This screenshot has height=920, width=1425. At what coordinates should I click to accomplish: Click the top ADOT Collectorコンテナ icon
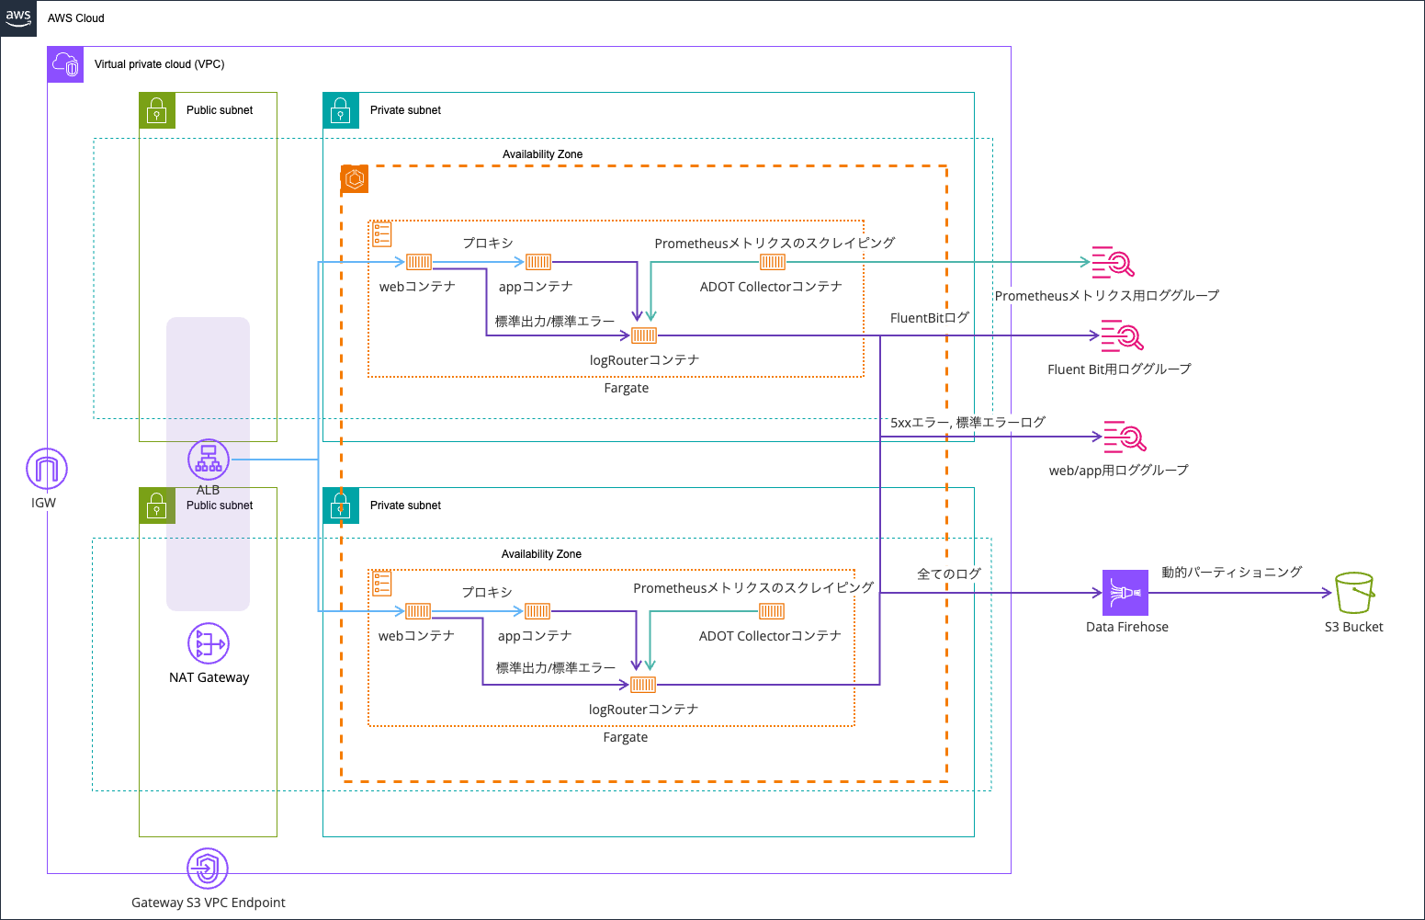coord(772,261)
